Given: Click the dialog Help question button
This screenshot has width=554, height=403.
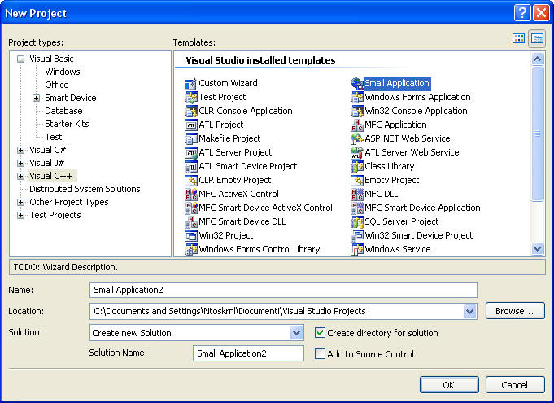Looking at the screenshot, I should pos(522,13).
